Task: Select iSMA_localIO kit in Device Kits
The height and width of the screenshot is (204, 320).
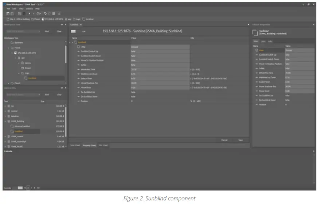Action: pos(17,147)
